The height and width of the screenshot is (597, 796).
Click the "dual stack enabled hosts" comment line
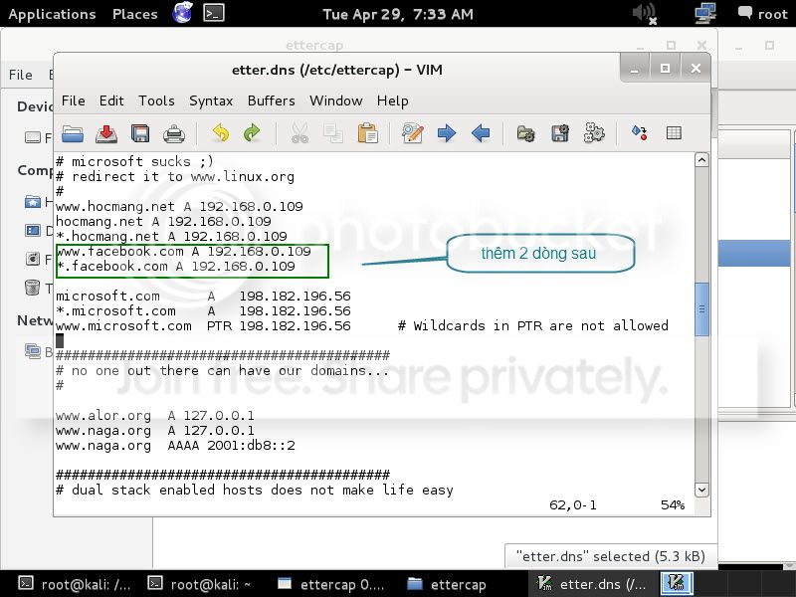point(255,491)
